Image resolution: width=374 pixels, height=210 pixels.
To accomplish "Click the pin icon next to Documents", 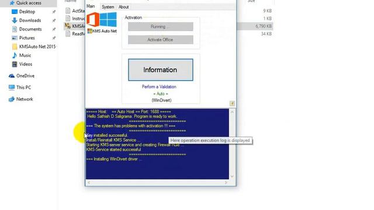I will click(x=54, y=29).
